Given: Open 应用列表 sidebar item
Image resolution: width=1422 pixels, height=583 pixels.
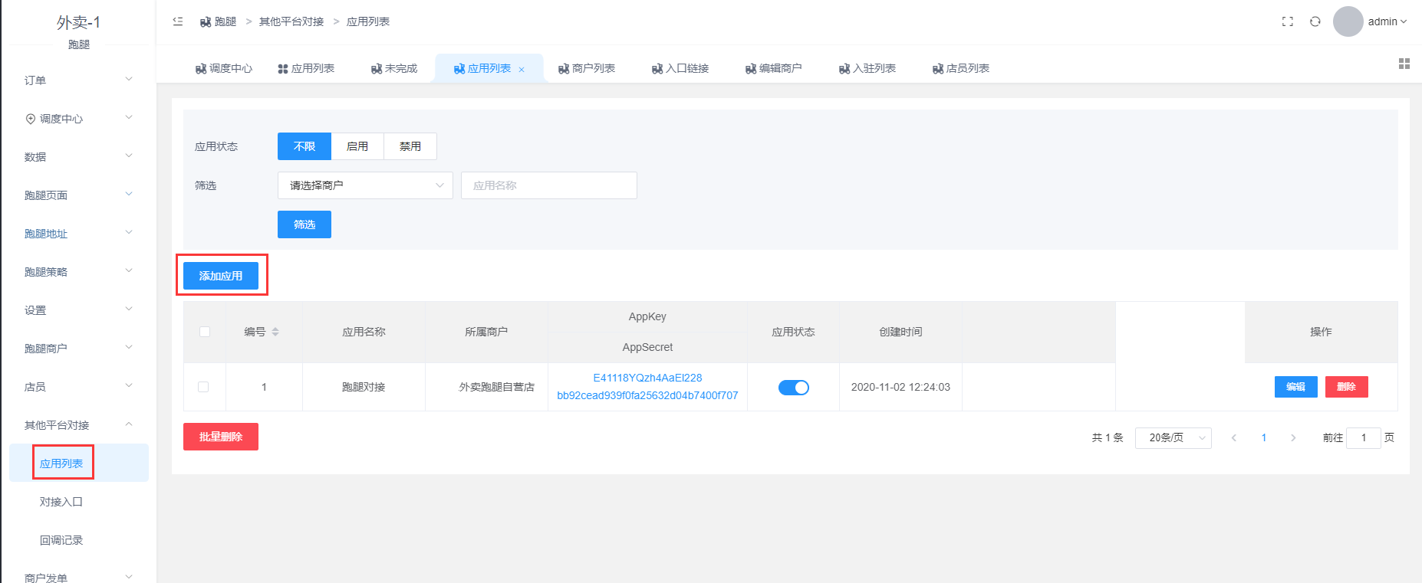Looking at the screenshot, I should click(x=78, y=463).
